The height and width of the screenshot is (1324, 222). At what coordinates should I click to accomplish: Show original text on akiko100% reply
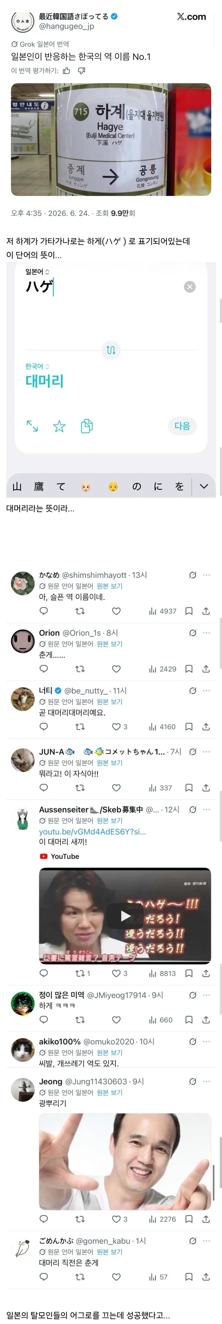[x=110, y=1053]
